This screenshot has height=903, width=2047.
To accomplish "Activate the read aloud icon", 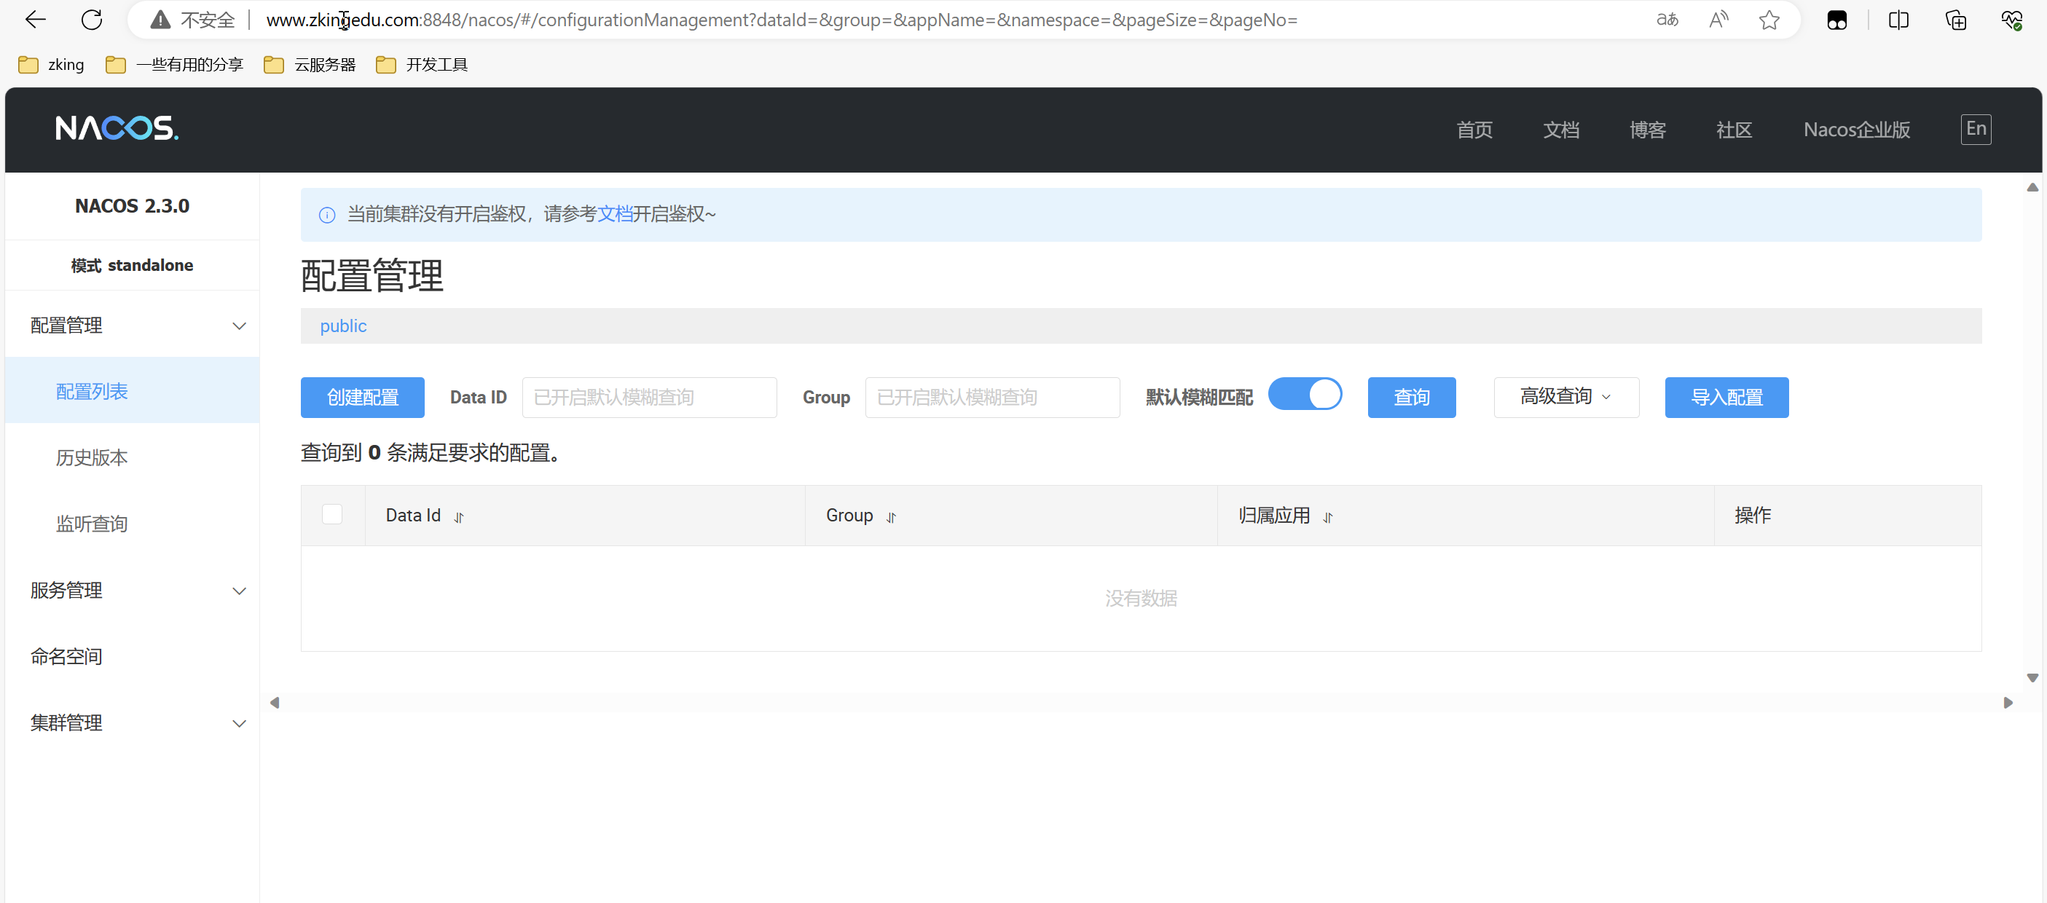I will [x=1718, y=20].
